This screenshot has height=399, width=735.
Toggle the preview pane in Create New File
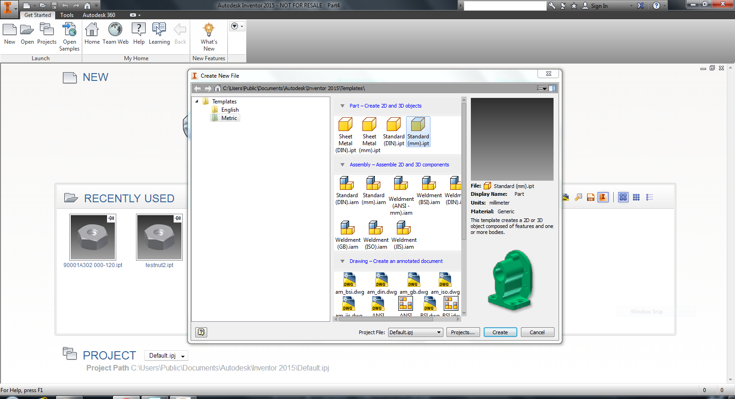[x=552, y=88]
